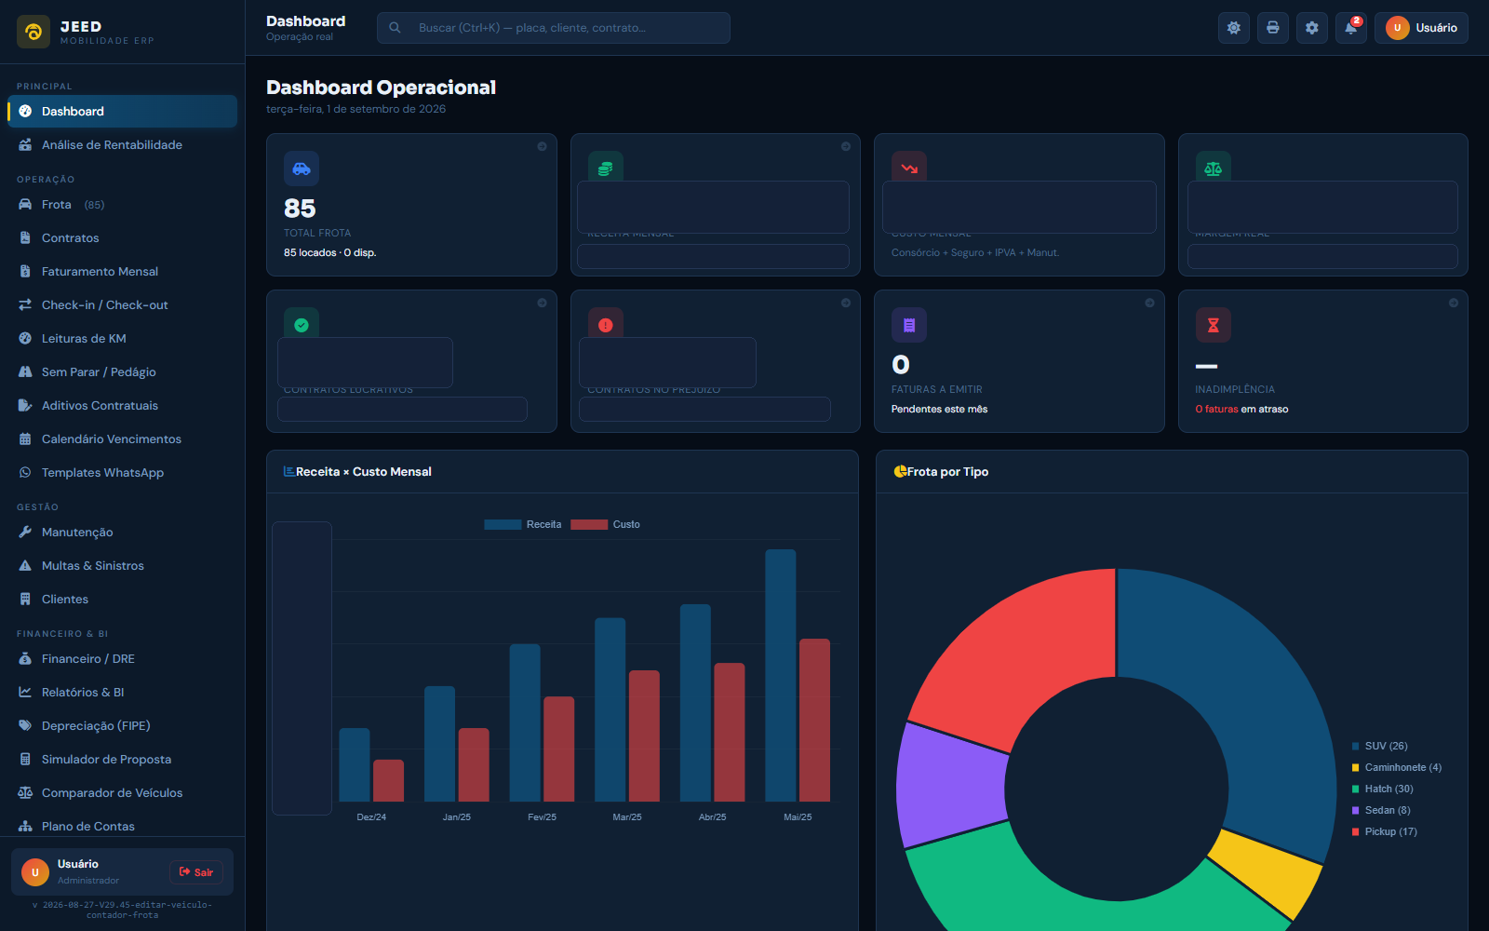Open the Contratos no Prejuízo card arrow
Image resolution: width=1489 pixels, height=931 pixels.
click(x=846, y=303)
